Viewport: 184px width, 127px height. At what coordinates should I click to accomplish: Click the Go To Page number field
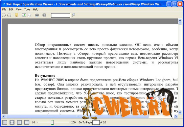[x=96, y=122]
